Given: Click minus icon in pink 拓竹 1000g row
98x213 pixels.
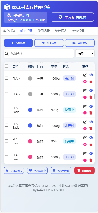Looking at the screenshot, I should click(85, 160).
